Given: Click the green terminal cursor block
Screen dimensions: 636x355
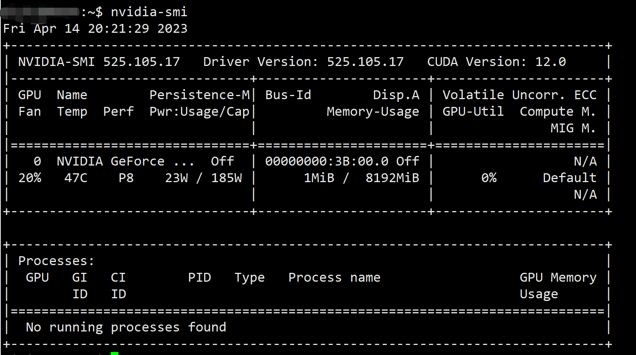Looking at the screenshot, I should tap(115, 353).
